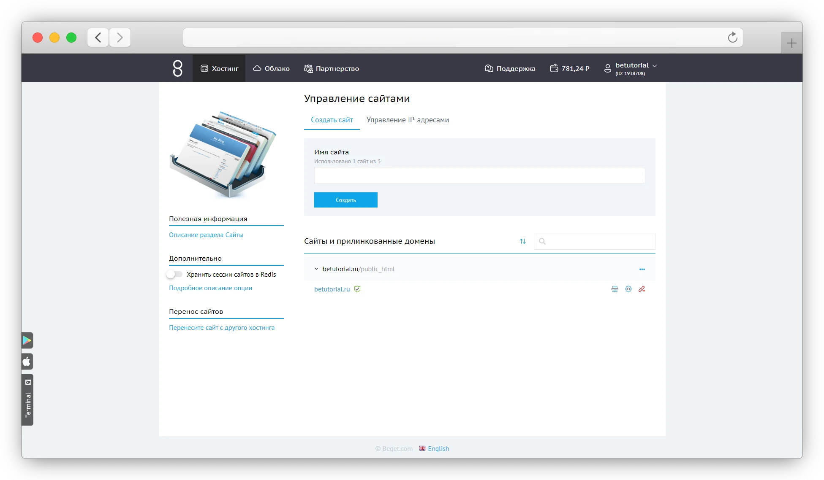Switch to Управление IP-адресами tab
The width and height of the screenshot is (824, 480).
click(x=407, y=120)
